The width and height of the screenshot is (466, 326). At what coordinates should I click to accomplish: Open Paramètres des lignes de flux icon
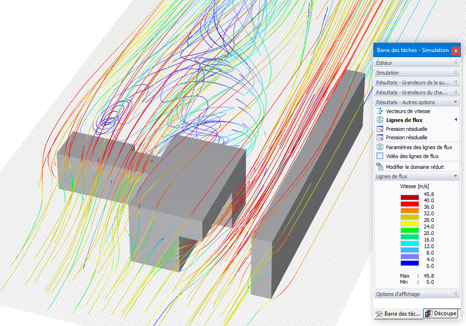[x=379, y=147]
